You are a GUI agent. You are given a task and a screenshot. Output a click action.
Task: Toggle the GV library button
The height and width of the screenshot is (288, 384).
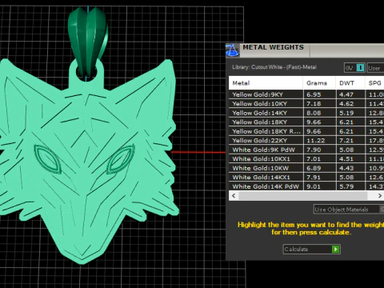(354, 68)
